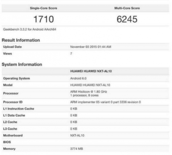Click the BIOS row label

7,142
